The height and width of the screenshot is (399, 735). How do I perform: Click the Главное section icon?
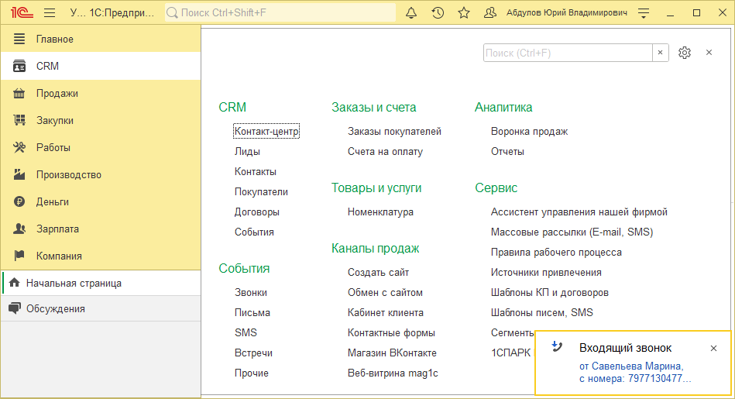[19, 39]
